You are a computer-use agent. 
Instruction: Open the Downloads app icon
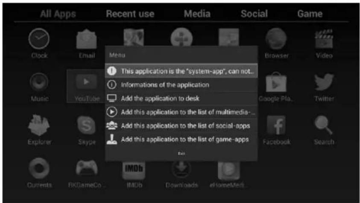click(x=181, y=169)
